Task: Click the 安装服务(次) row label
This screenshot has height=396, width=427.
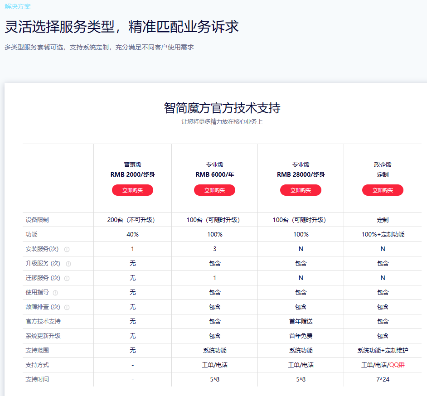Action: pyautogui.click(x=42, y=249)
